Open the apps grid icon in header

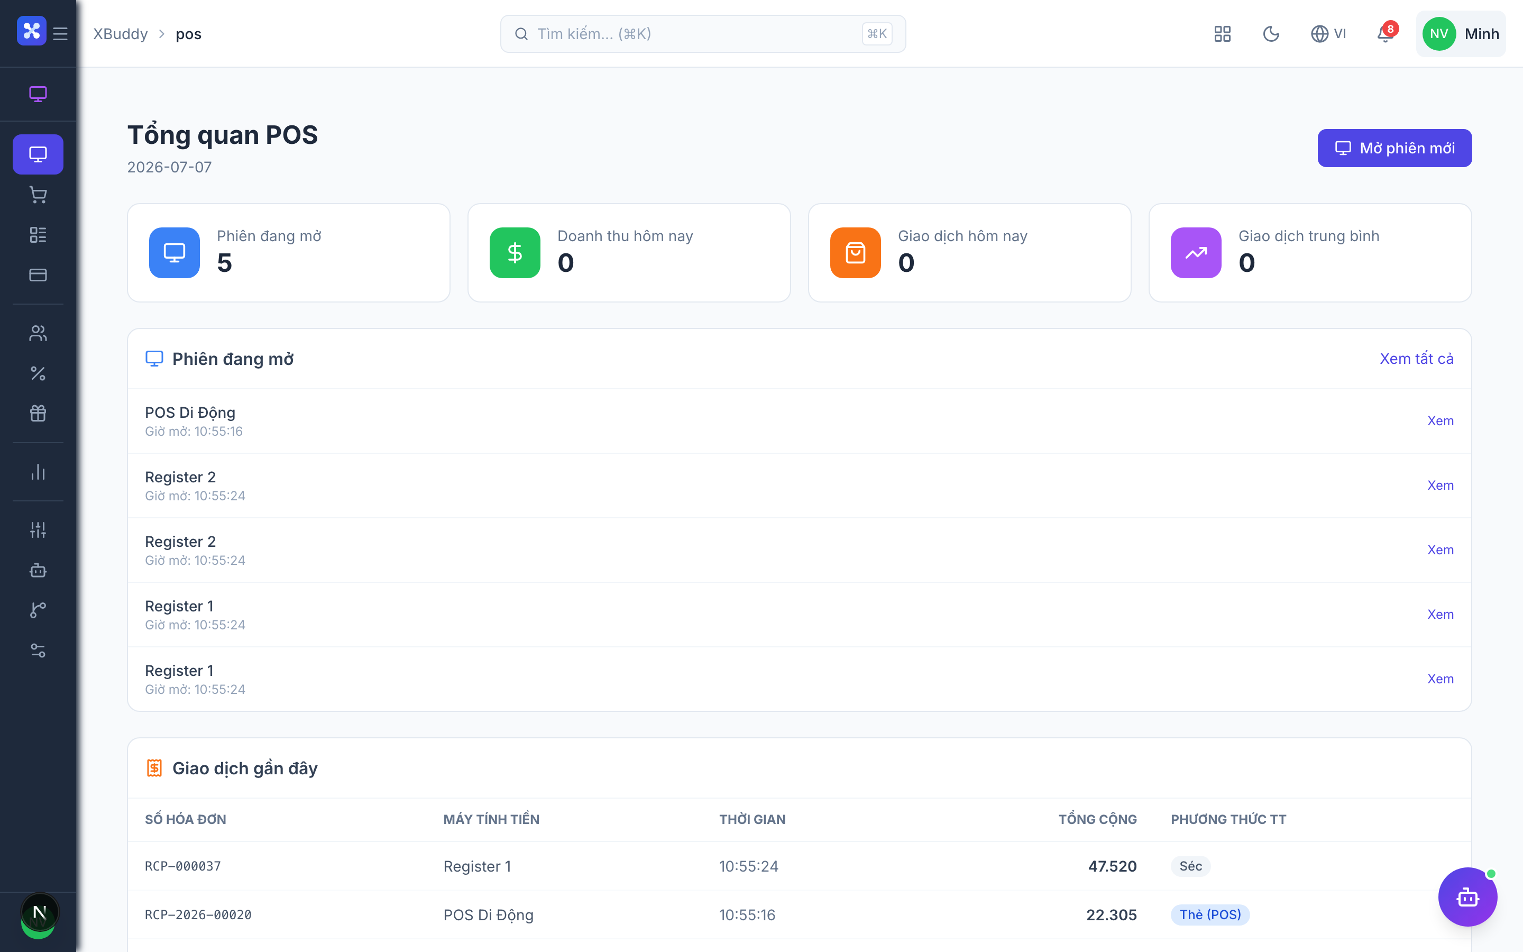(x=1222, y=33)
